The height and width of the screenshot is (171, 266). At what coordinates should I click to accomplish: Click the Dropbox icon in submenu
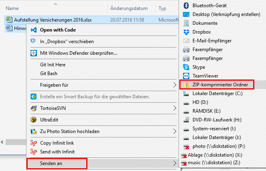[186, 32]
